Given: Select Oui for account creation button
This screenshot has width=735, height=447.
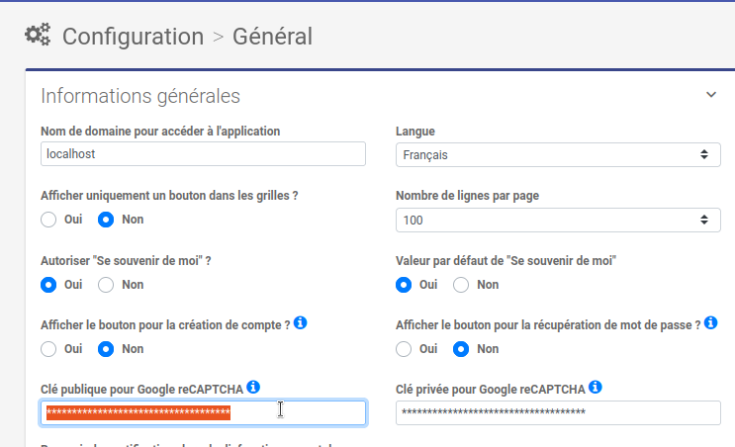Looking at the screenshot, I should (x=48, y=349).
